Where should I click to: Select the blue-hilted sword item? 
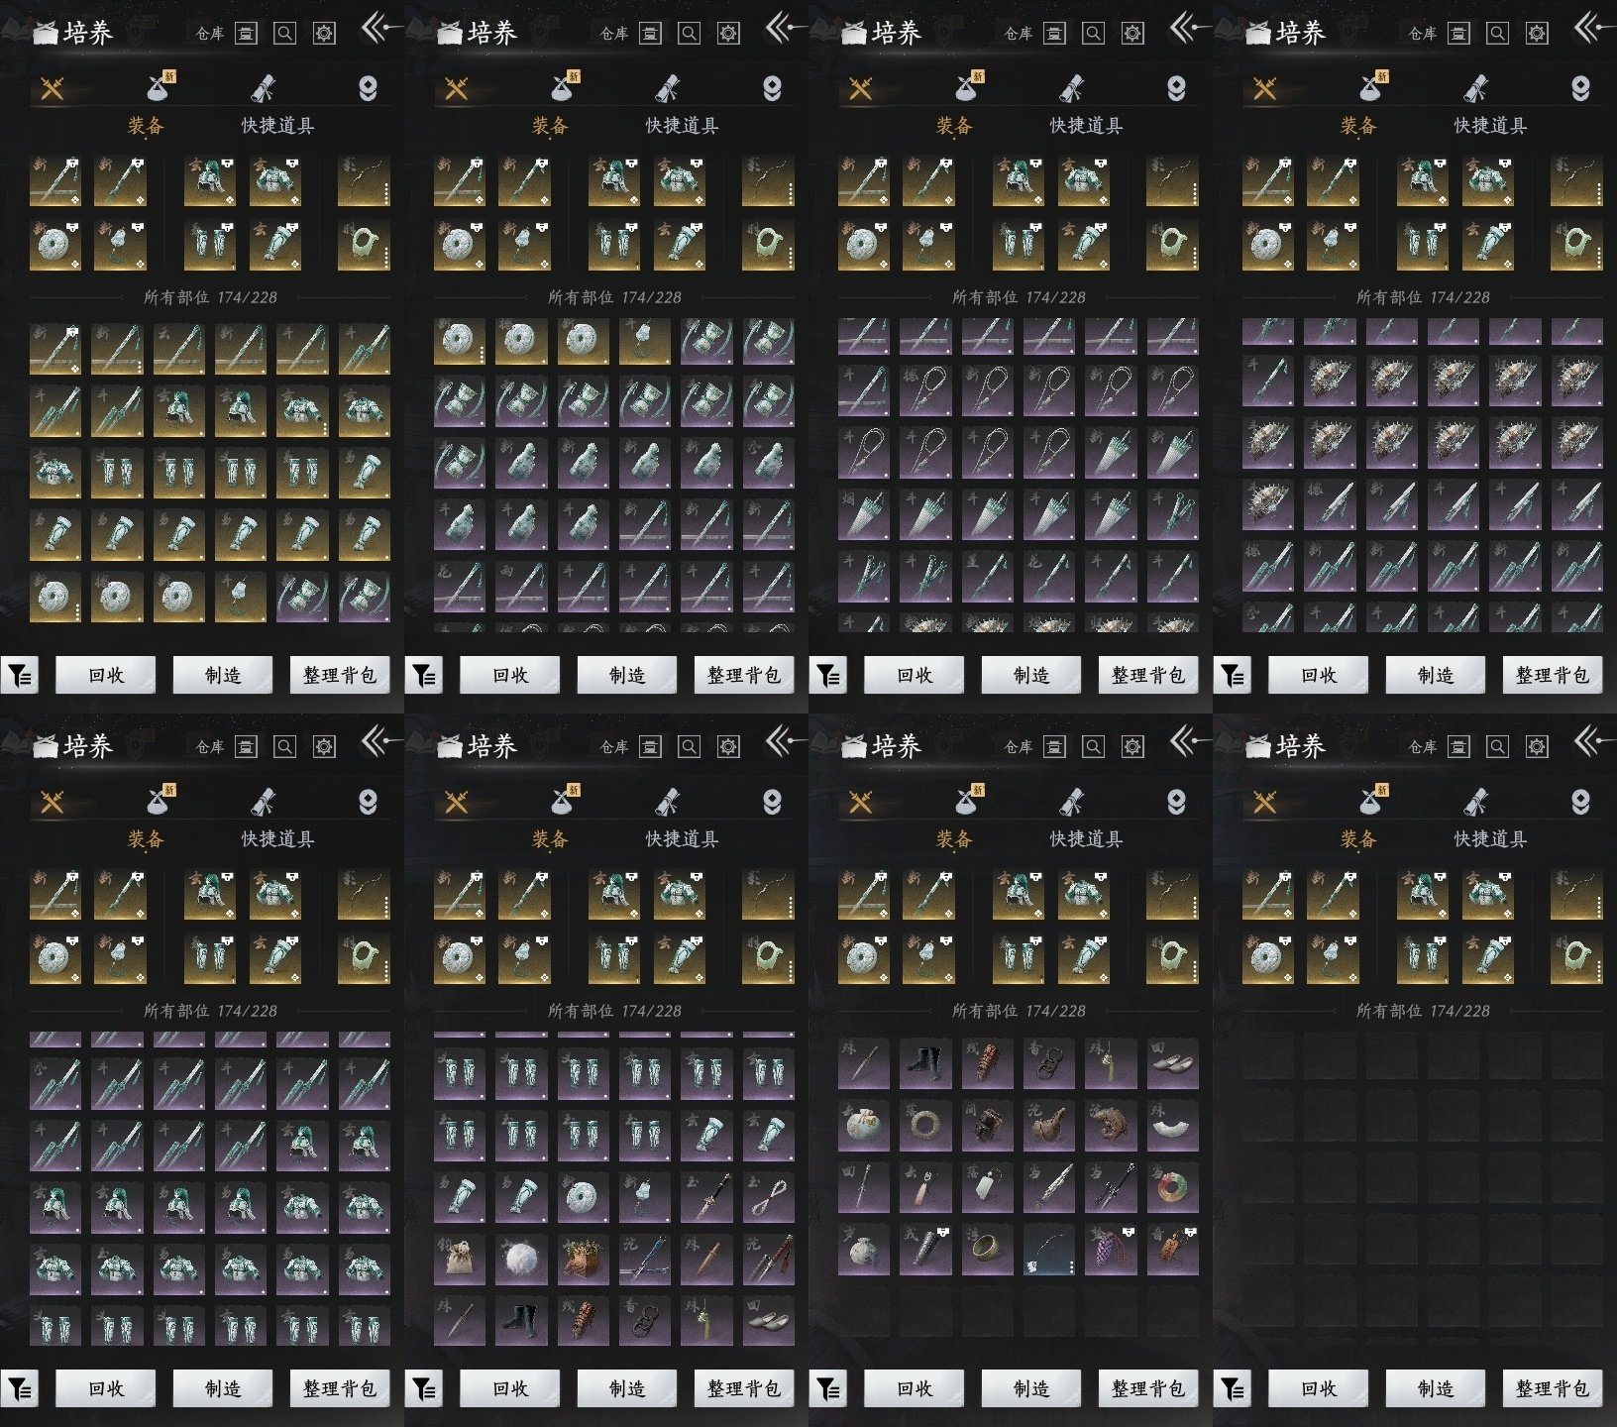645,1259
